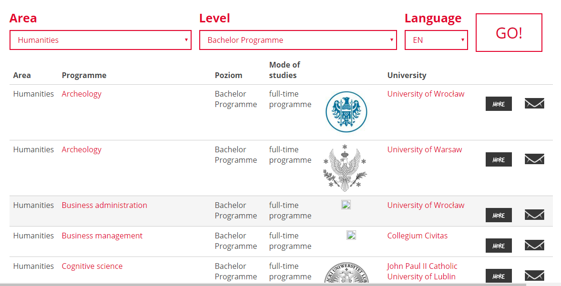Open the Cognitive science programme link
Viewport: 561px width, 286px height.
pos(92,266)
